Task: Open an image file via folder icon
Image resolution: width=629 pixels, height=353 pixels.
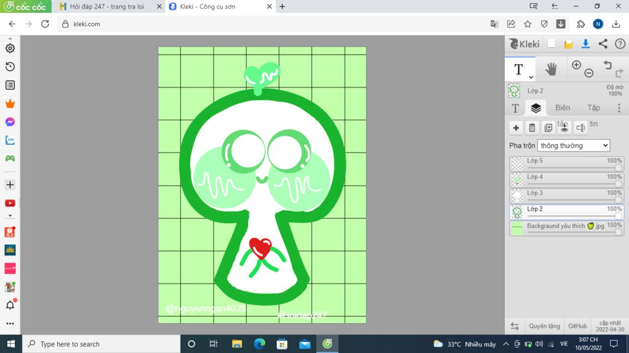Action: [x=568, y=44]
